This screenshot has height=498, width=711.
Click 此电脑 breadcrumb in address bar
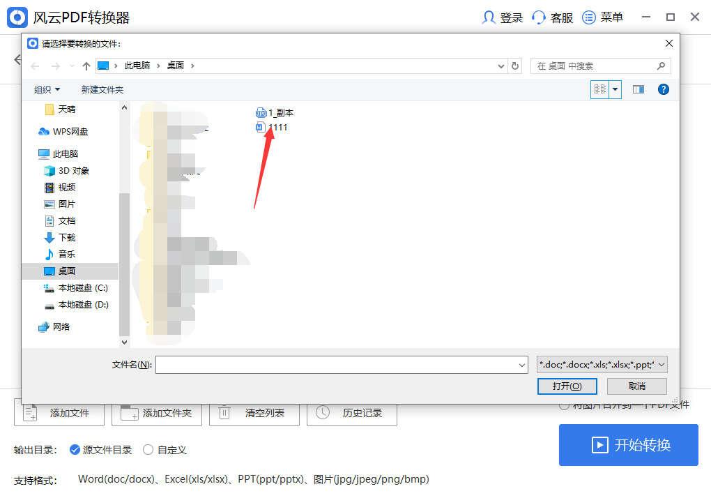click(x=137, y=66)
